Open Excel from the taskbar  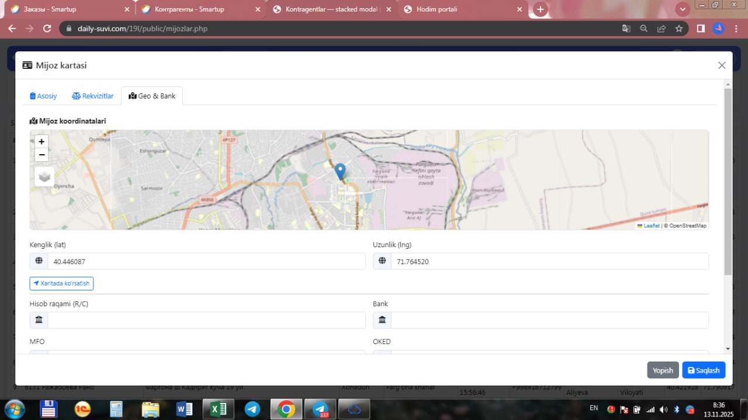[218, 409]
